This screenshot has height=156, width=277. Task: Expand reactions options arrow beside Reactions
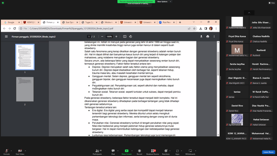(x=170, y=151)
